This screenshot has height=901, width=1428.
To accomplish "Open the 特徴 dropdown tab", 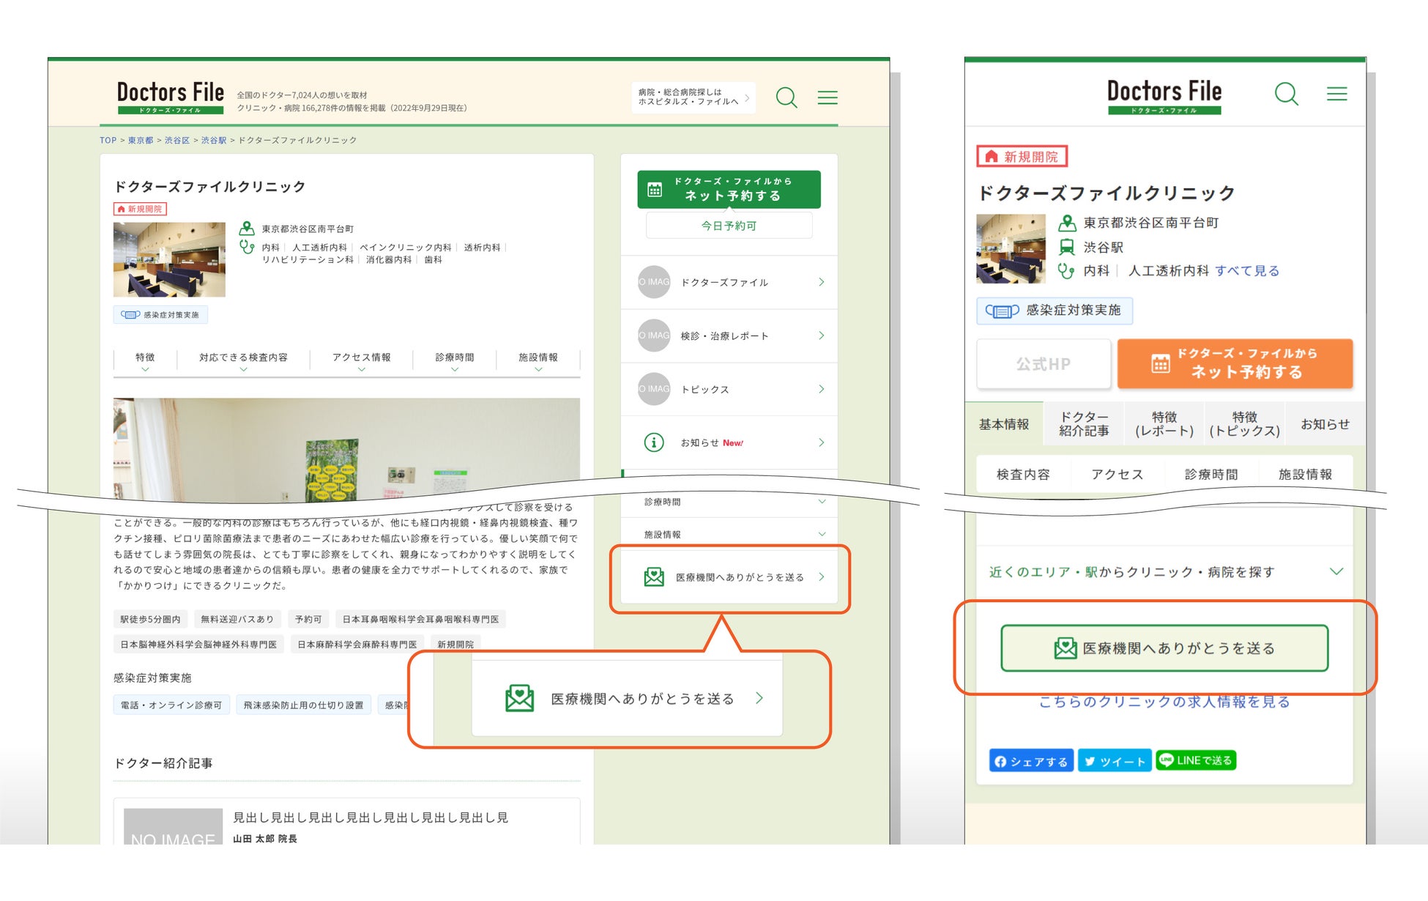I will coord(145,360).
